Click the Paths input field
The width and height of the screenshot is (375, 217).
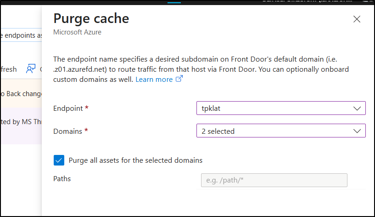click(274, 180)
